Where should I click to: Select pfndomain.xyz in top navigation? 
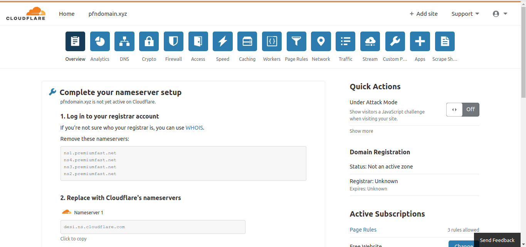(108, 14)
